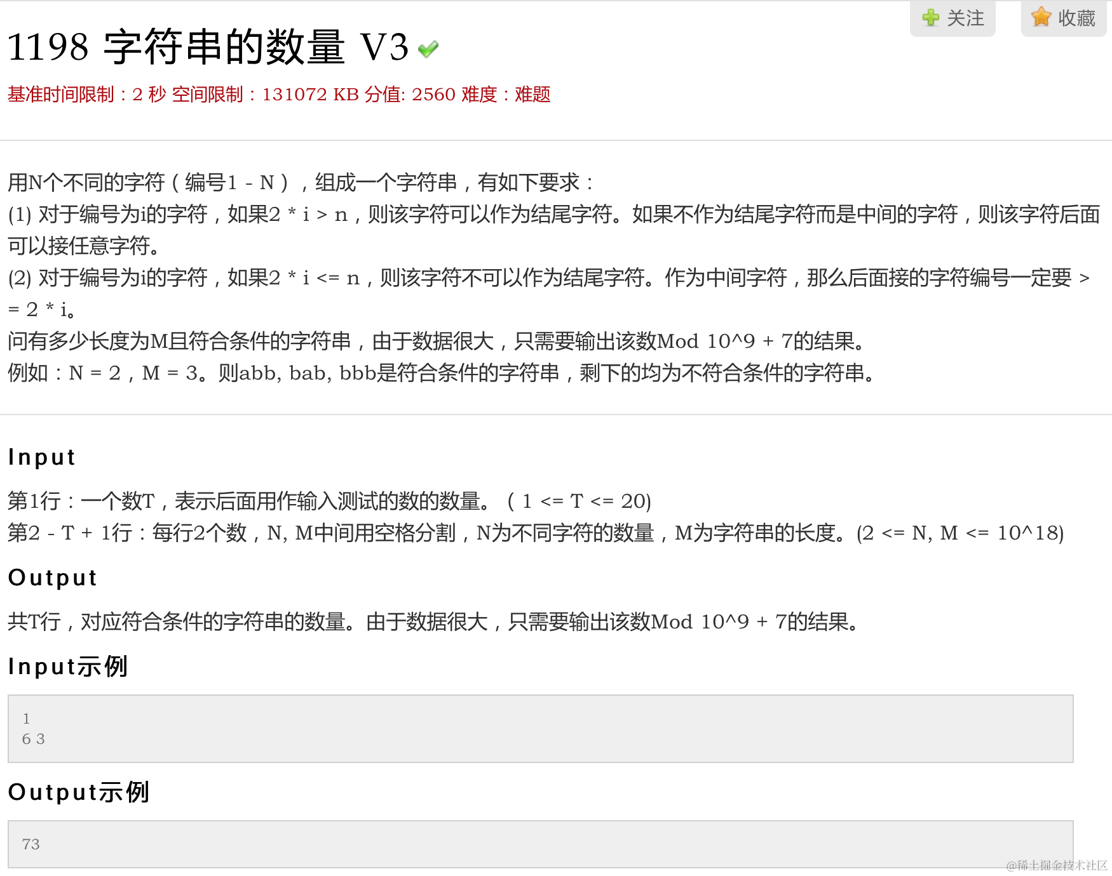Click the 关注 follow button
The width and height of the screenshot is (1112, 876).
click(953, 18)
